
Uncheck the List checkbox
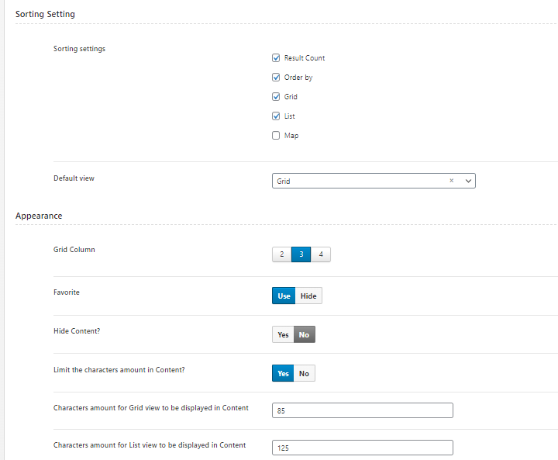[276, 116]
